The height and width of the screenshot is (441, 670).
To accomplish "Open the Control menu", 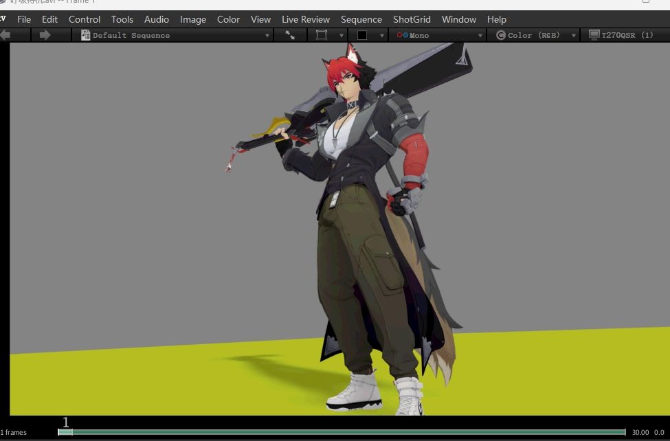I will [x=84, y=20].
